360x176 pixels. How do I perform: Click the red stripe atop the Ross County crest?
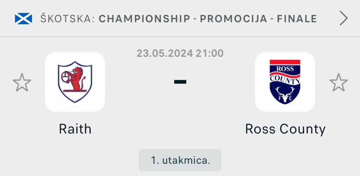tap(285, 62)
